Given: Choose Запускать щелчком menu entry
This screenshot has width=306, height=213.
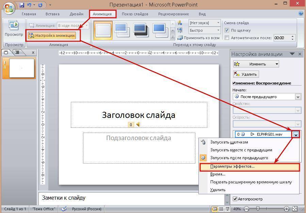Looking at the screenshot, I should [x=249, y=142].
